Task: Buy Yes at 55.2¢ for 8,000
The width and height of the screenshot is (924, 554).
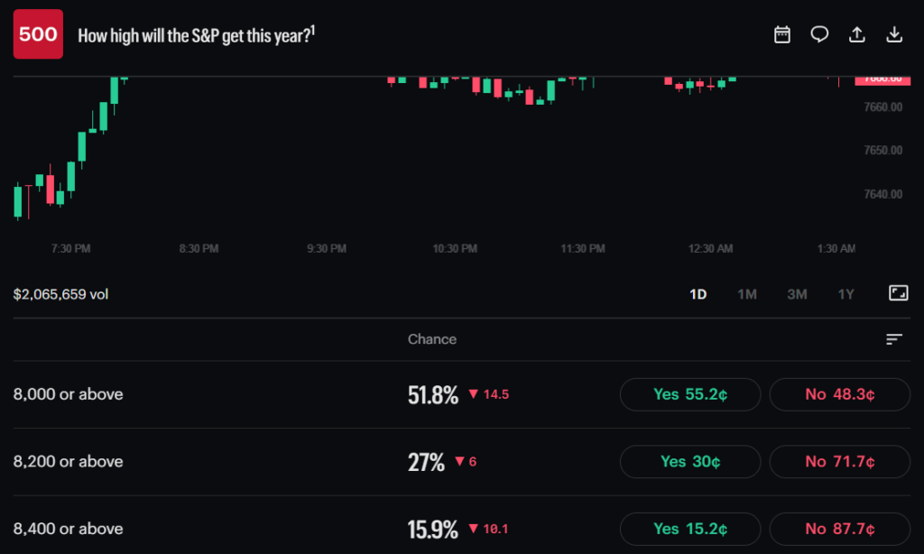Action: click(690, 394)
